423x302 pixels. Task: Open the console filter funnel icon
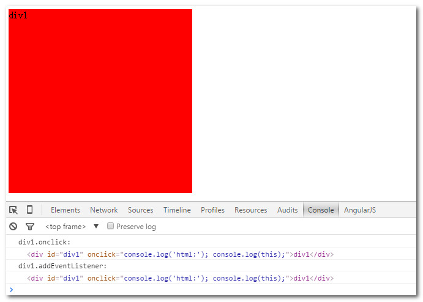[x=30, y=227]
